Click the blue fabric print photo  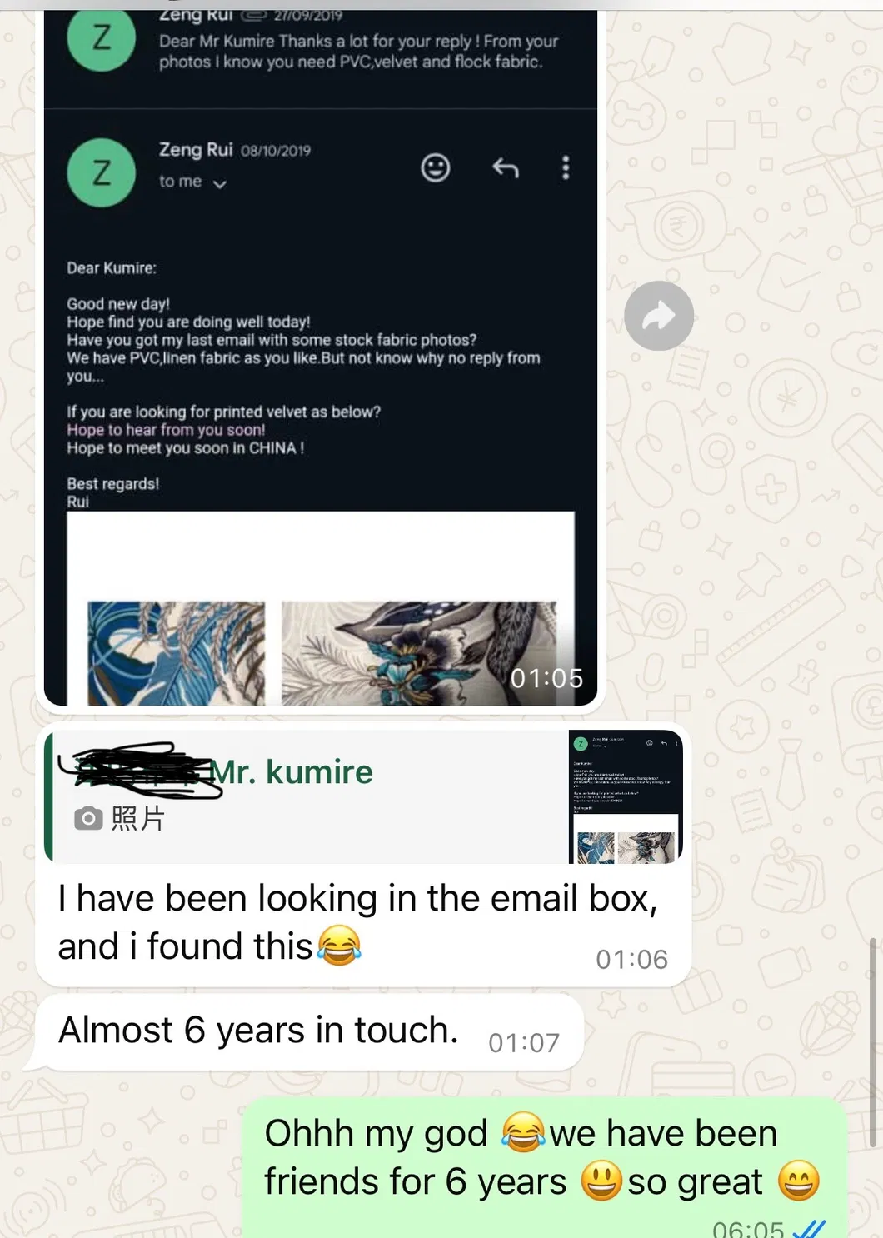pyautogui.click(x=177, y=653)
